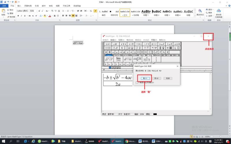This screenshot has height=144, width=231.
Task: Open MathType relational symbols palette (≤≠≈)
Action: pyautogui.click(x=108, y=44)
